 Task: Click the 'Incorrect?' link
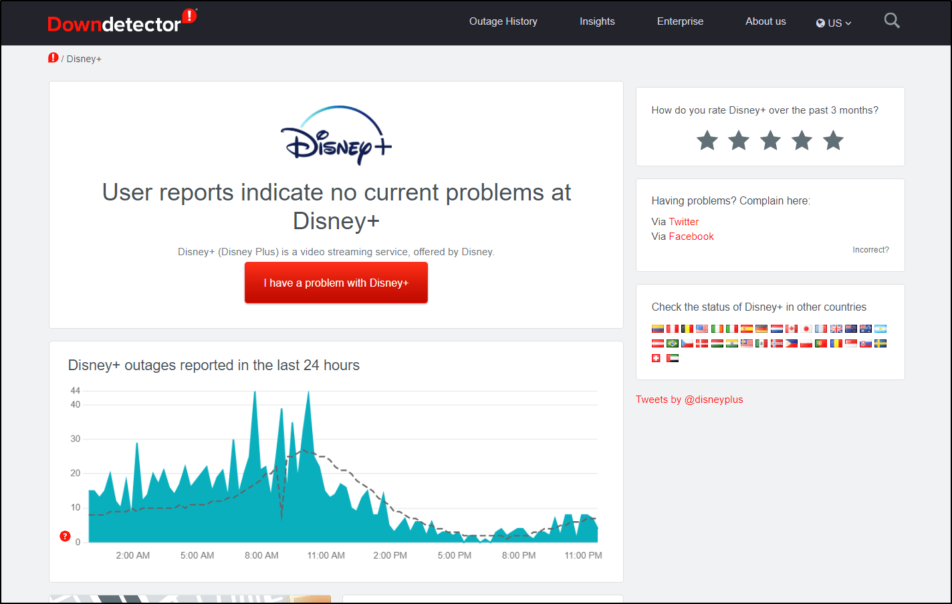[870, 250]
